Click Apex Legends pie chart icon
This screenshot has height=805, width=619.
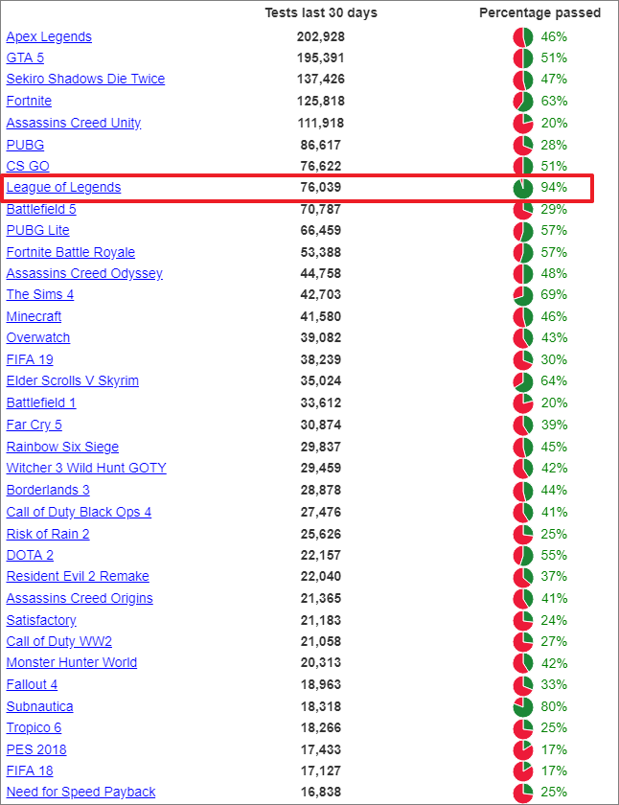523,37
